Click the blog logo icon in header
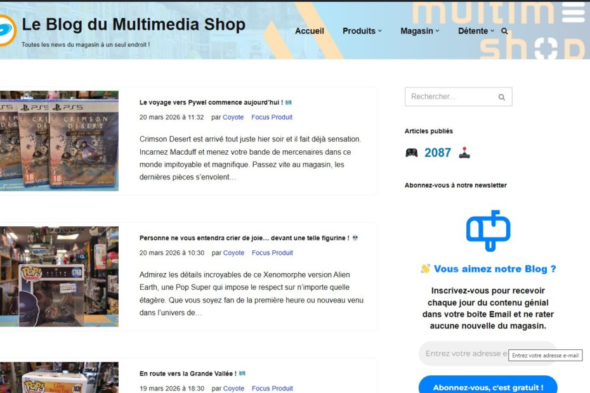Screen dimensions: 590x393 click(x=5, y=30)
